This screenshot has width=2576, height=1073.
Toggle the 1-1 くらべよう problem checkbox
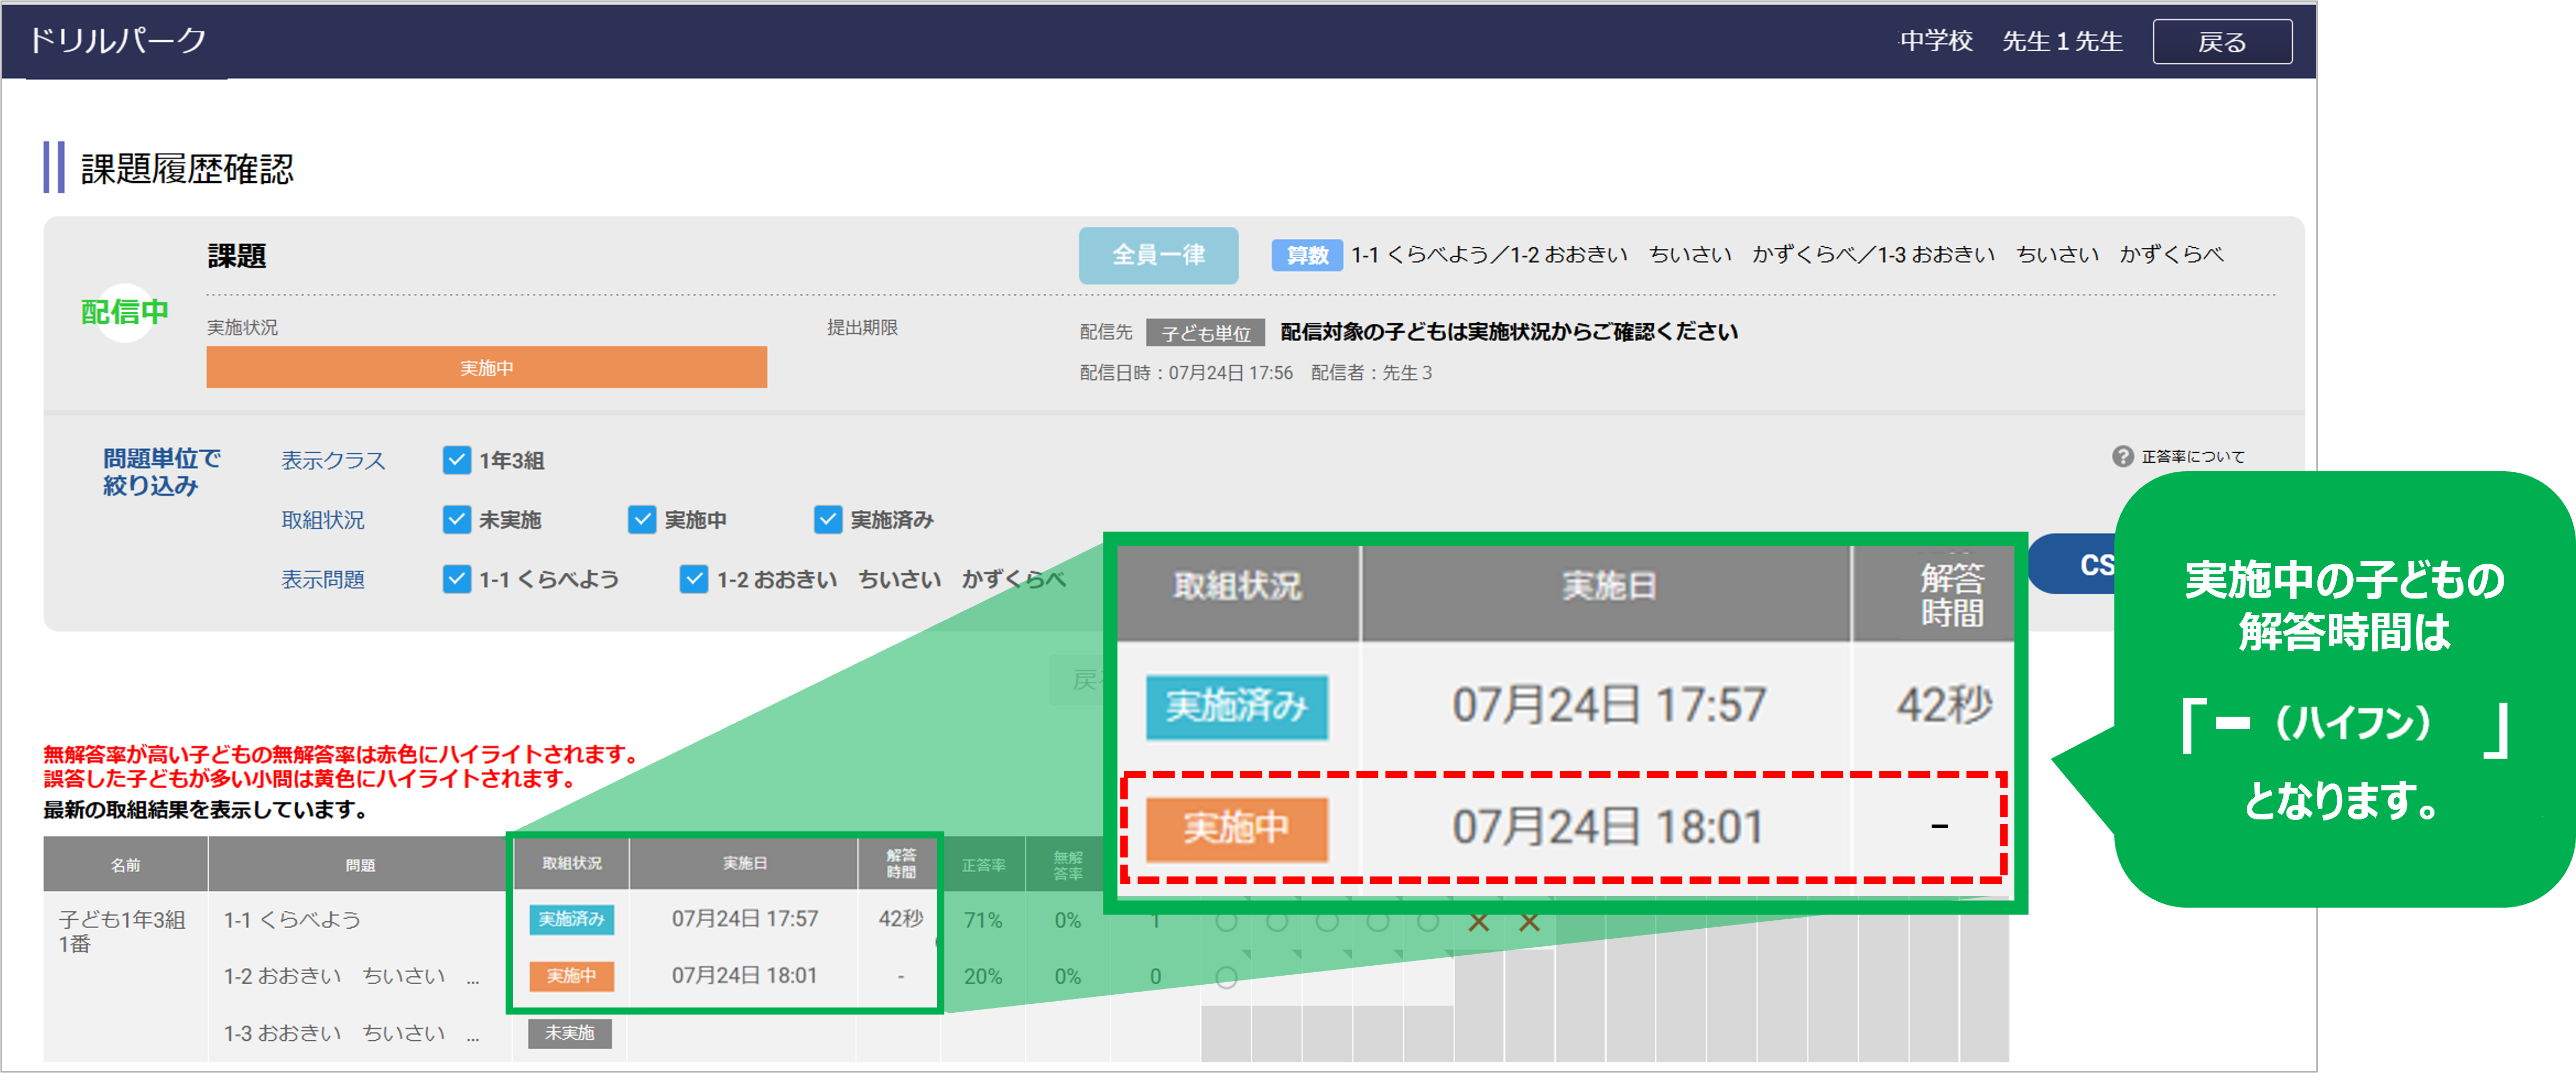(456, 579)
